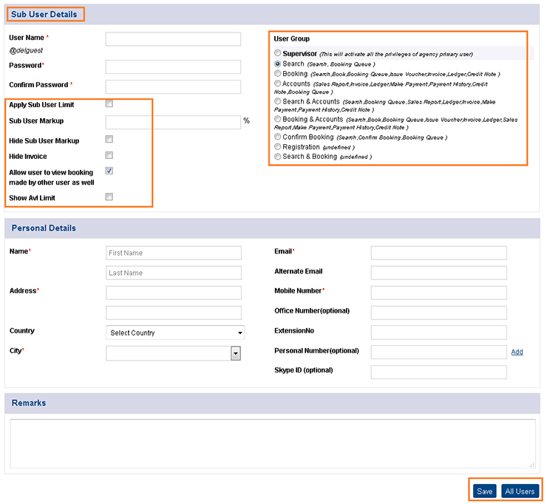
Task: Click the First Name text box
Action: tap(174, 253)
